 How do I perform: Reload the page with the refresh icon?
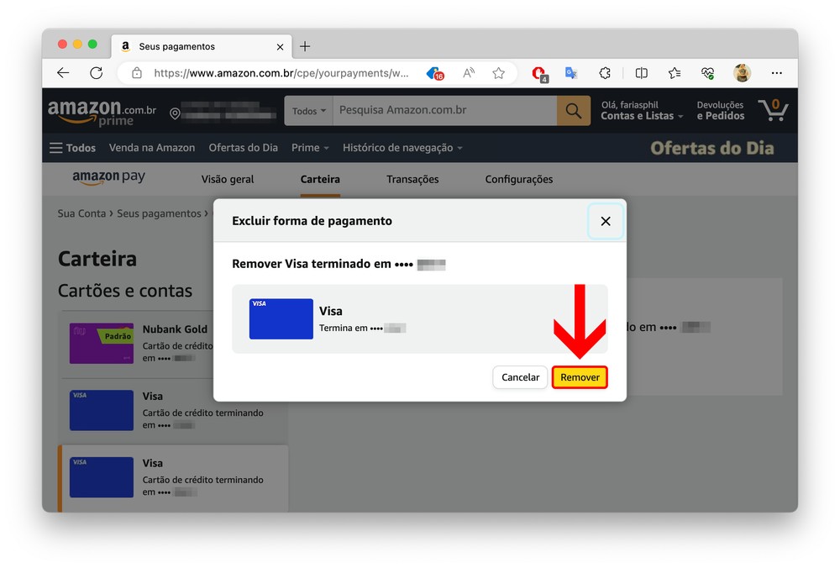[x=97, y=73]
